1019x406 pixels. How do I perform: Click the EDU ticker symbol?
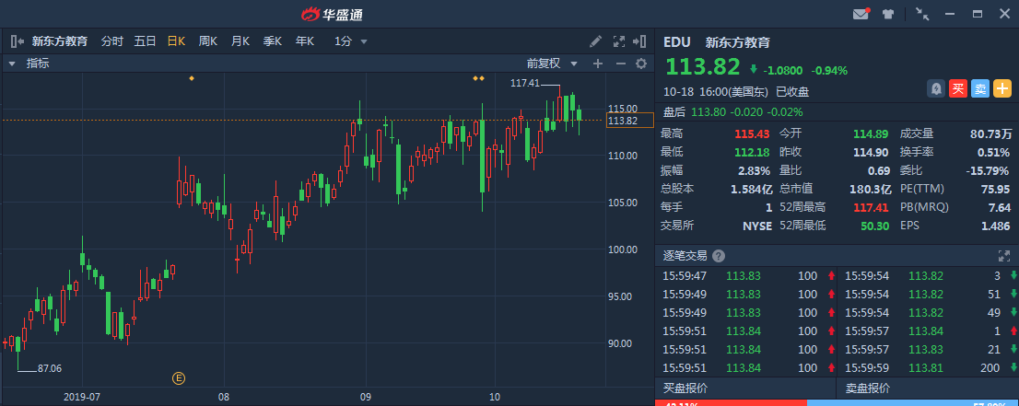tap(676, 43)
